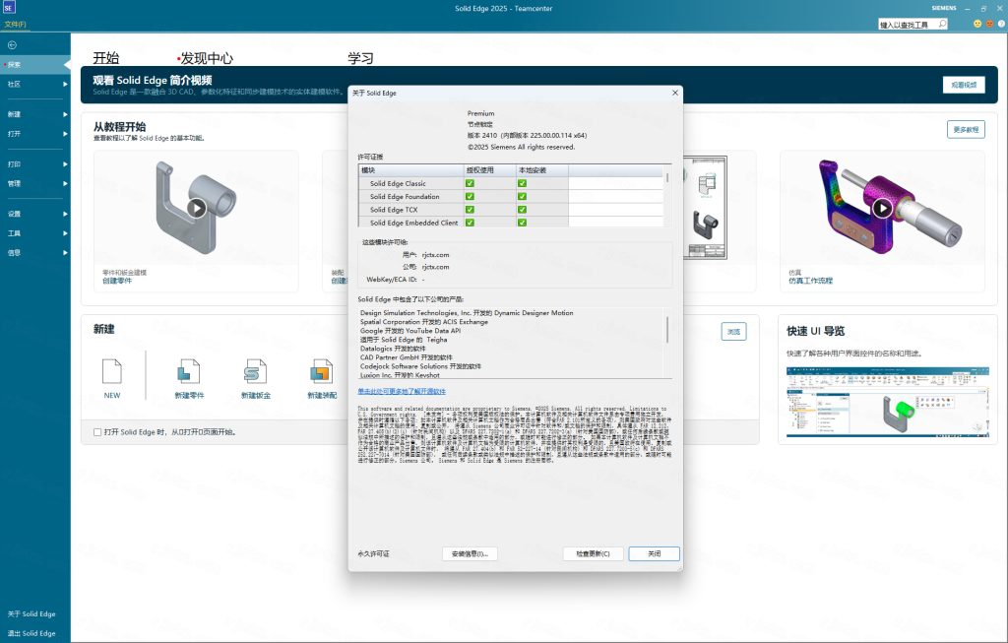Expand the 新建 submenu in sidebar

[66, 114]
